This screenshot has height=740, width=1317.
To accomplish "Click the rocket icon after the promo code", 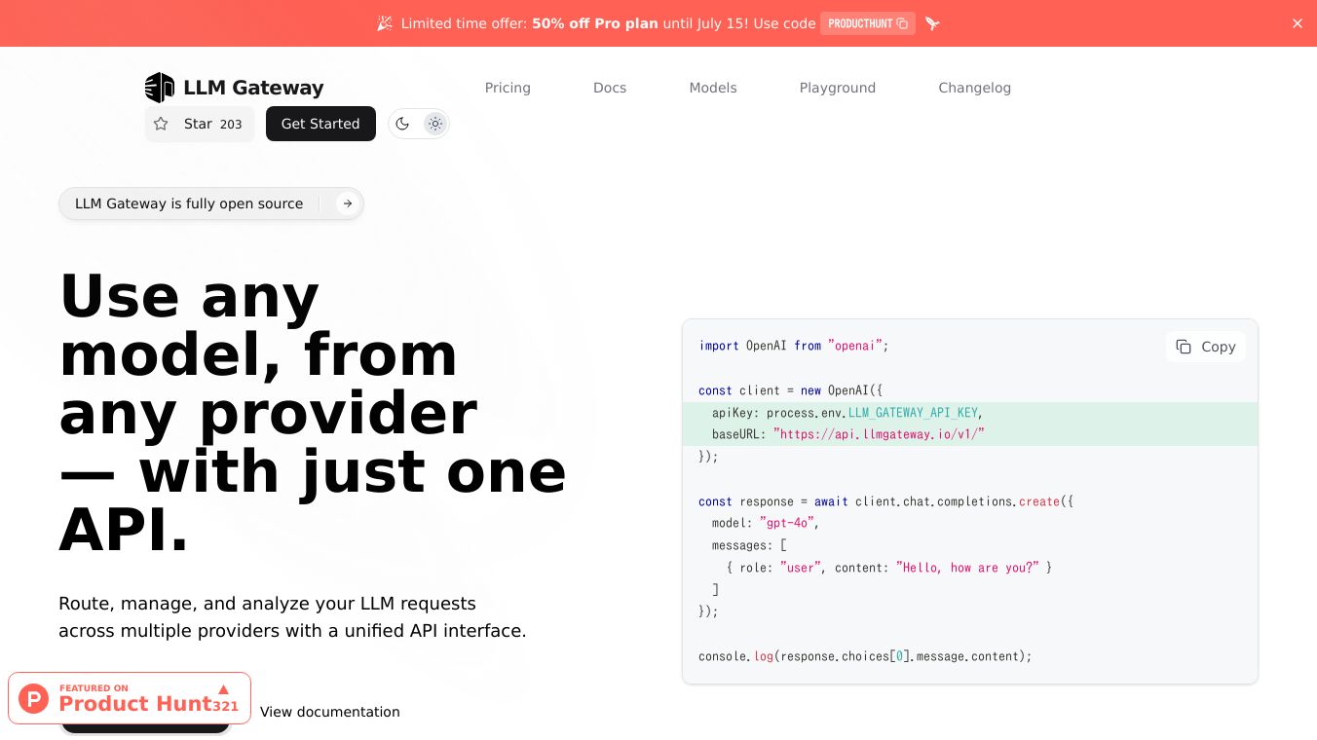I will [x=932, y=23].
